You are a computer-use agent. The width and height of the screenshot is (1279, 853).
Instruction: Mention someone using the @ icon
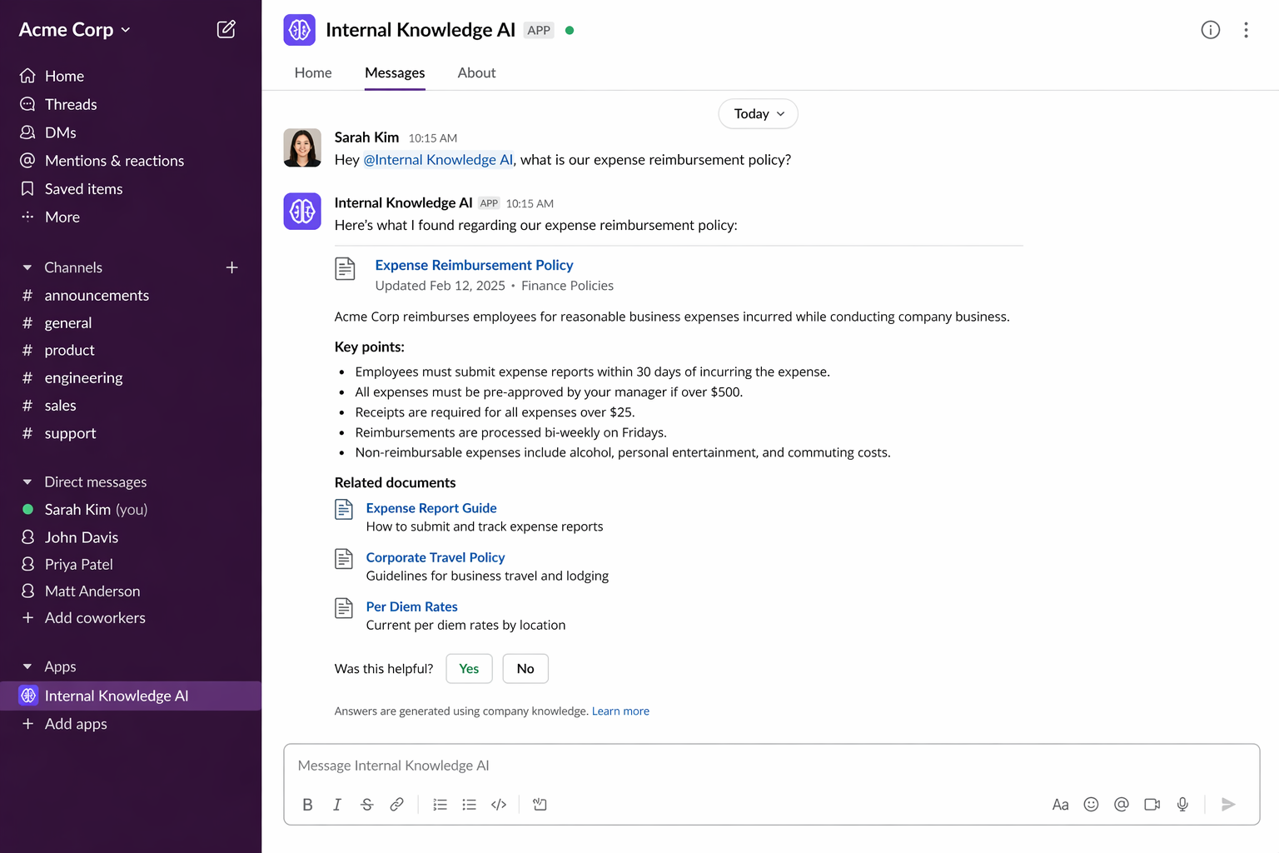coord(1121,804)
